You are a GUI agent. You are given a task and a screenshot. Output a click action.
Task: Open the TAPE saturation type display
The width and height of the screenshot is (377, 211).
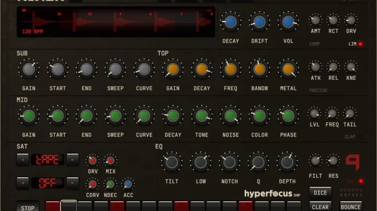[48, 160]
